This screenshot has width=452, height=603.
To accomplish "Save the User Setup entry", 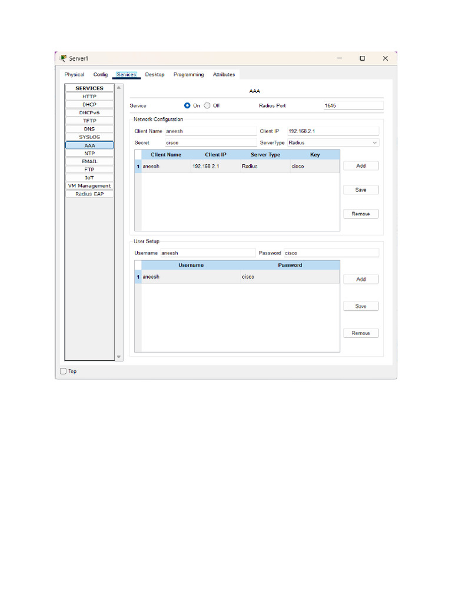I will point(361,306).
